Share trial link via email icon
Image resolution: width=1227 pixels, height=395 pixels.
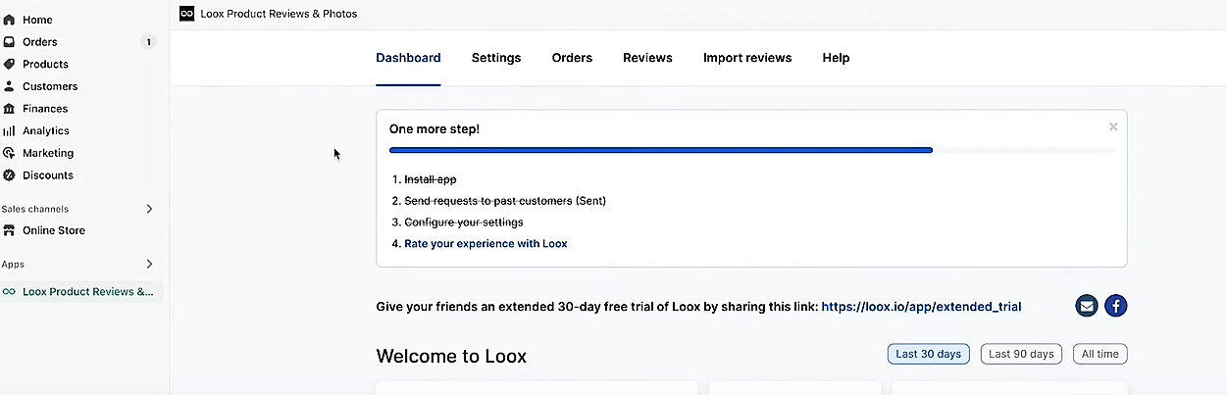click(1087, 306)
